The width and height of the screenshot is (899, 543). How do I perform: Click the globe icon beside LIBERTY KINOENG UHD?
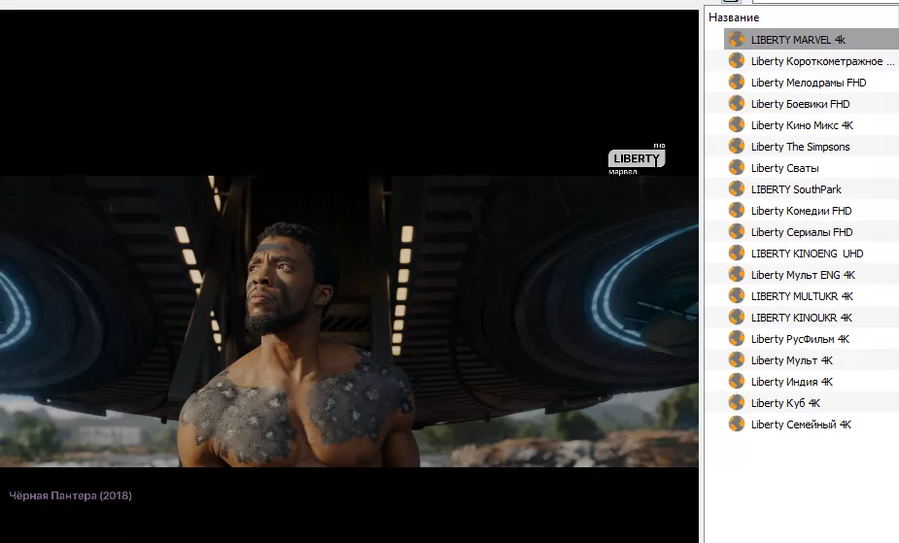tap(736, 254)
